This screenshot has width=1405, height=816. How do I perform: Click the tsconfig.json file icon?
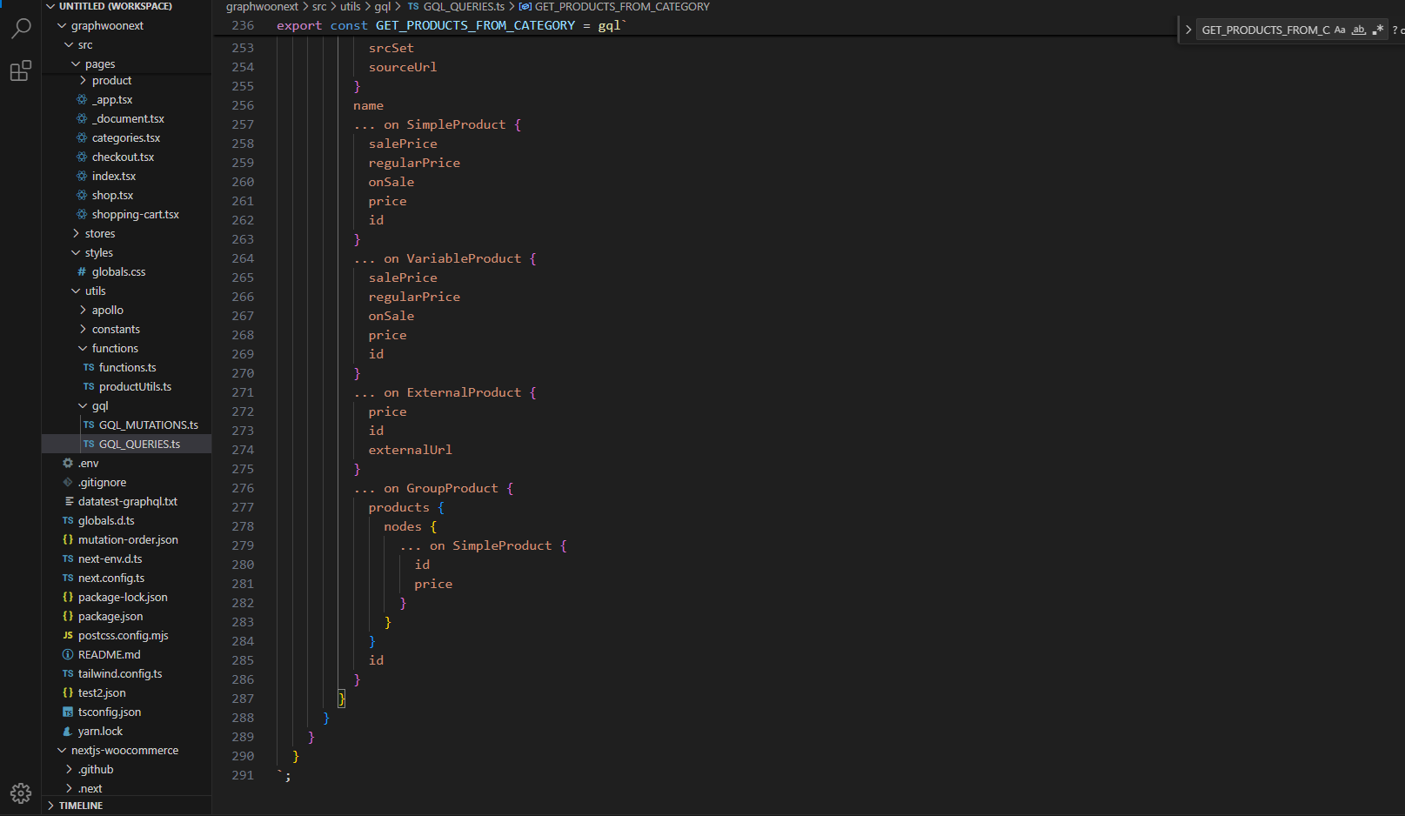click(x=68, y=712)
